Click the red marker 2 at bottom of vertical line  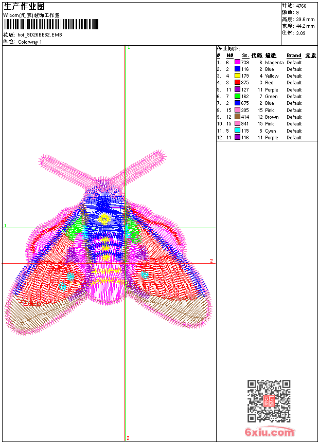[x=128, y=438]
